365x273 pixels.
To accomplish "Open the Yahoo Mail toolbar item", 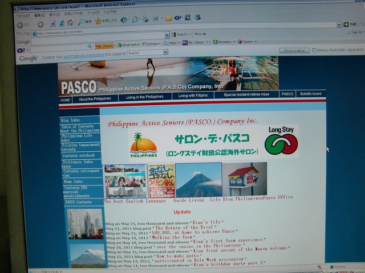I will pos(171,43).
